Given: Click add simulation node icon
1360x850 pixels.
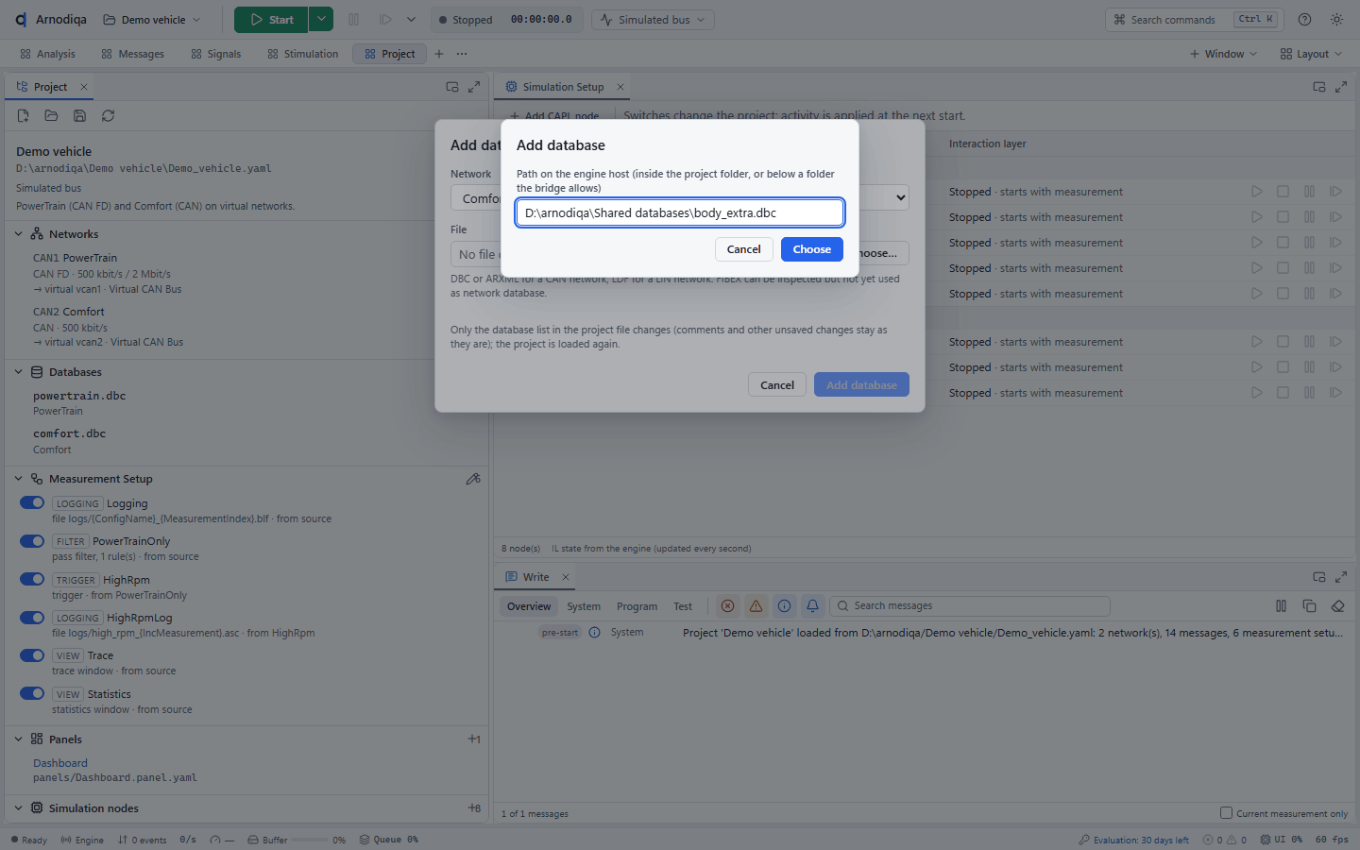Looking at the screenshot, I should point(474,808).
